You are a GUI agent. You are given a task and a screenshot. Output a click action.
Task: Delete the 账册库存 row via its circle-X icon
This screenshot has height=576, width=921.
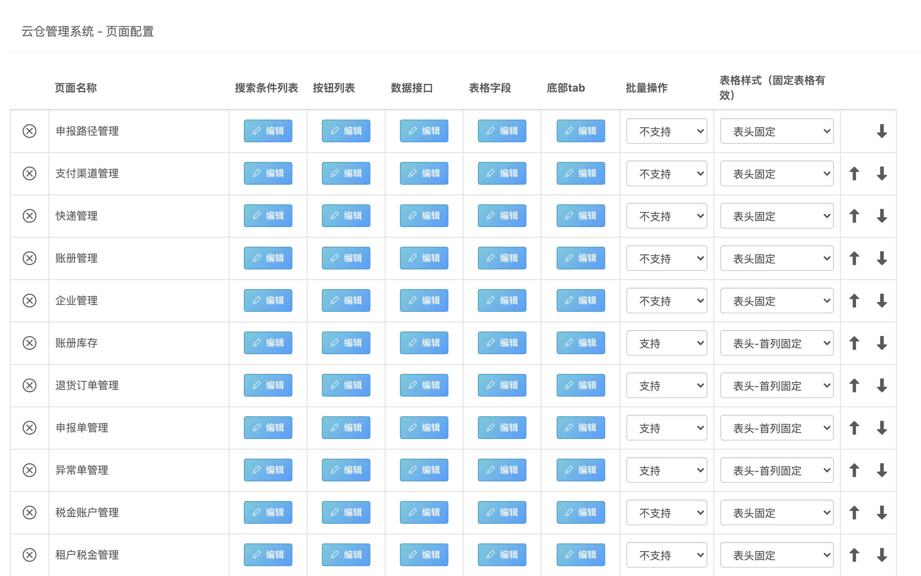coord(30,343)
